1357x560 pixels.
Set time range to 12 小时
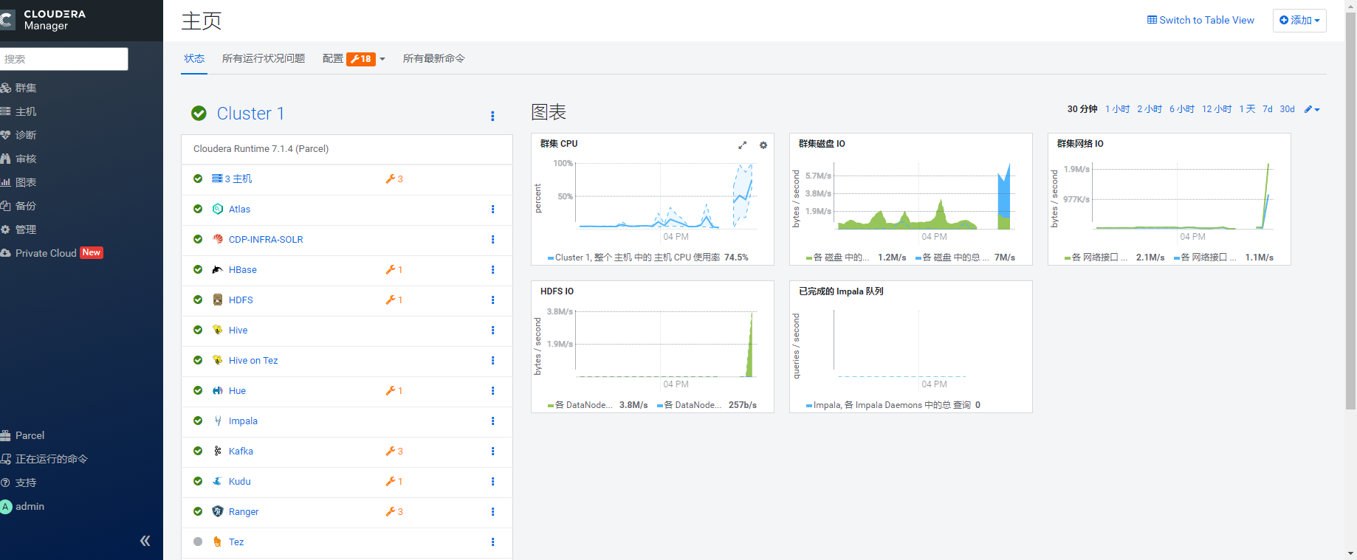[1217, 109]
